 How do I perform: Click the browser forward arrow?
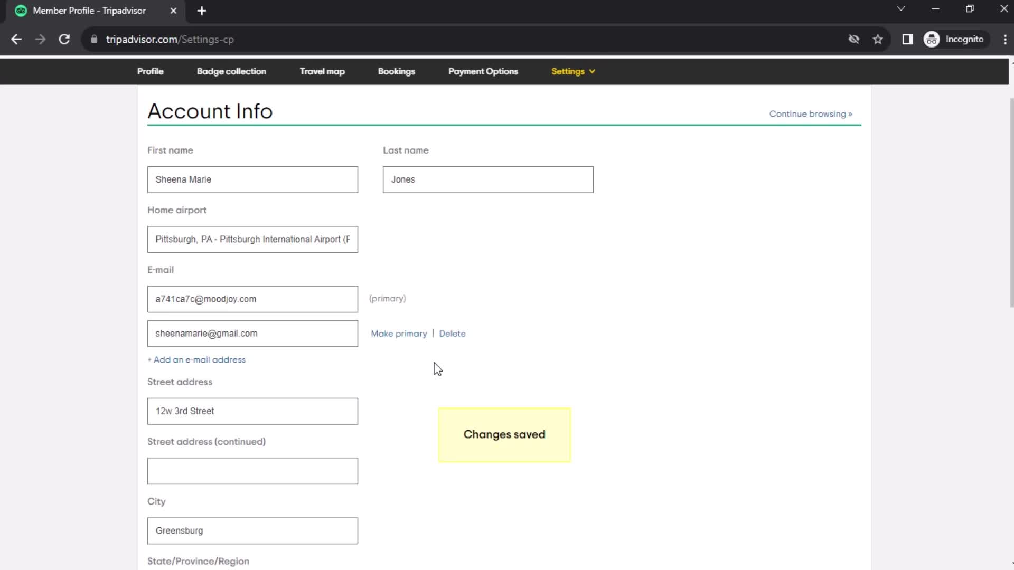pyautogui.click(x=40, y=40)
